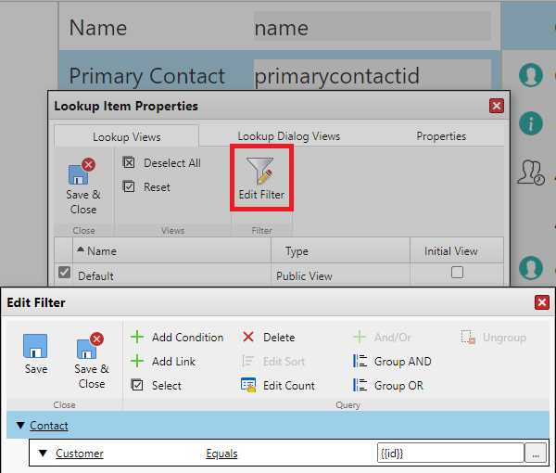
Task: Collapse the Contact entity node
Action: click(20, 425)
